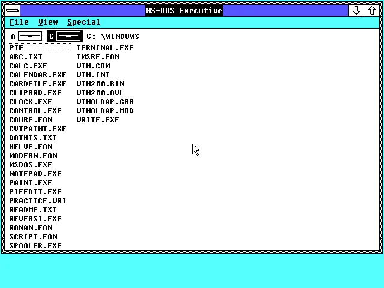Select CVTPAINT.EXE file
Viewport: 384px width, 288px height.
[38, 129]
